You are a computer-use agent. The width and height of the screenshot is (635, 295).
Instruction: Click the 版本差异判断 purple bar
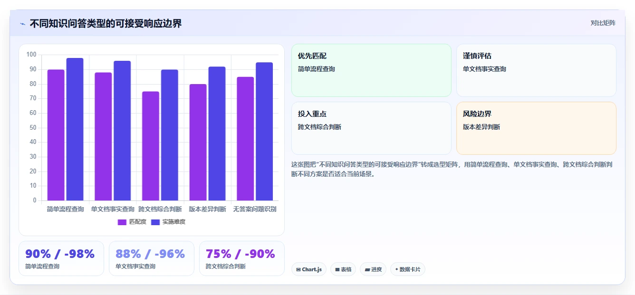point(198,142)
